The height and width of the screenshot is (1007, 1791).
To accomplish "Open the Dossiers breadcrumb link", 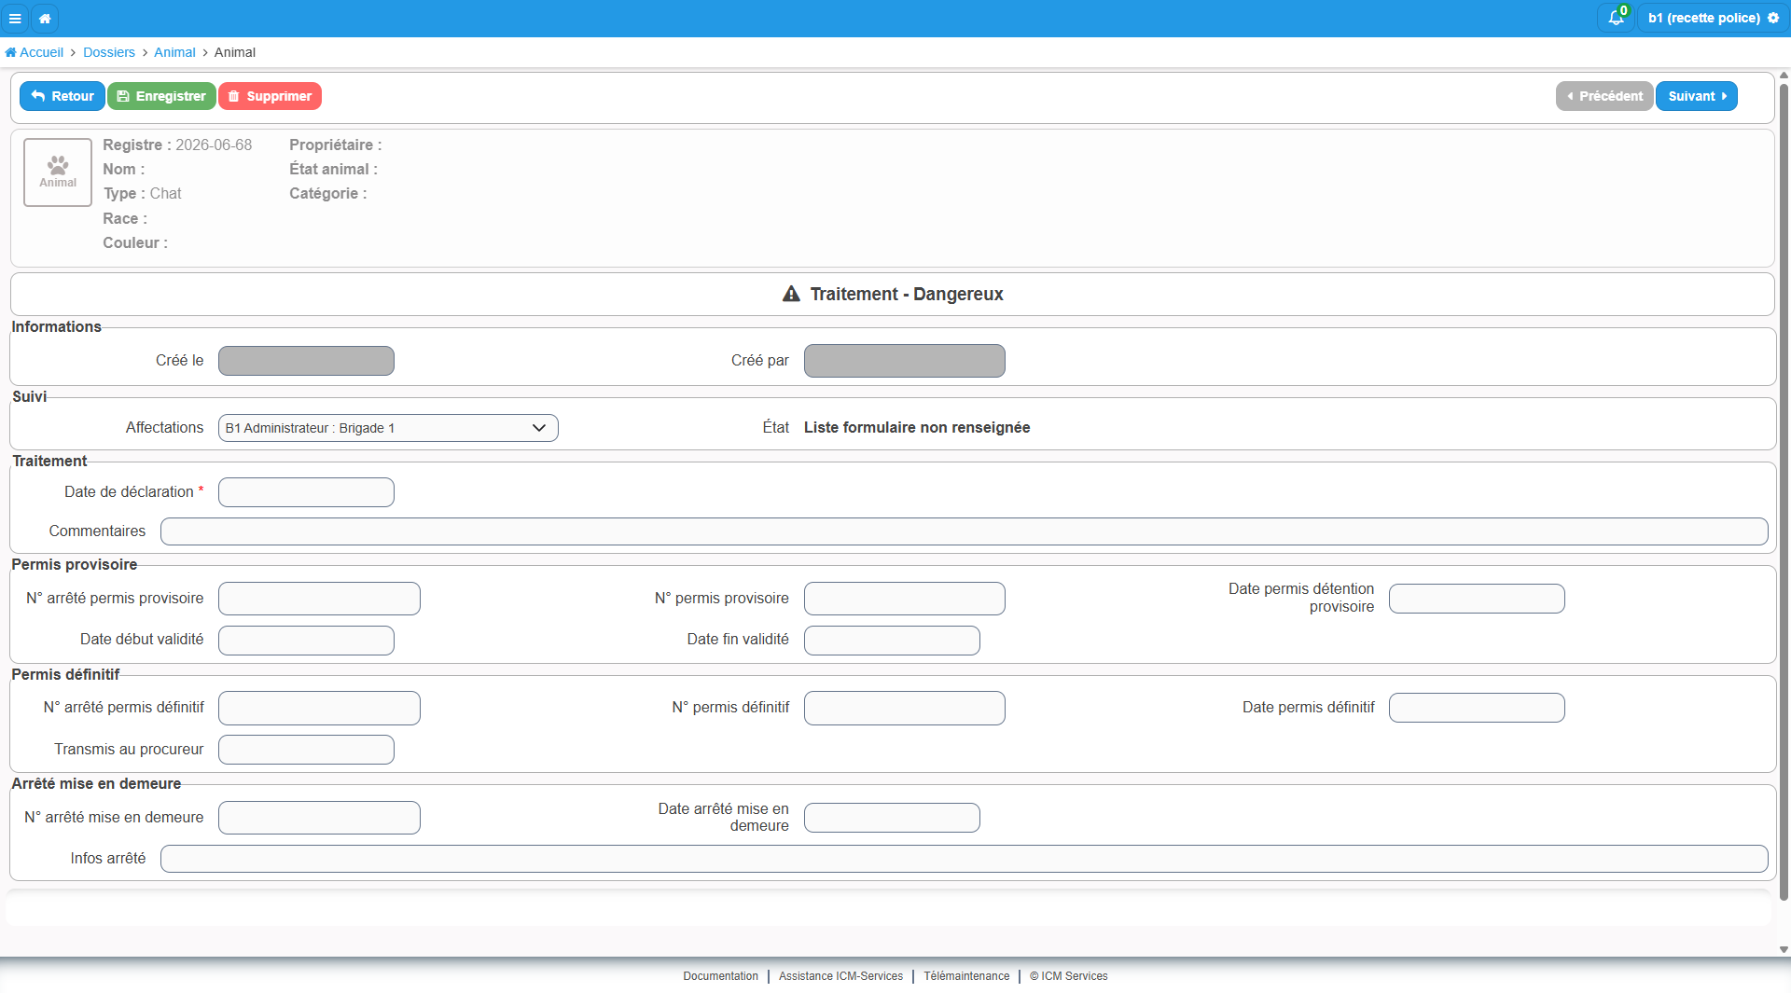I will tap(109, 52).
